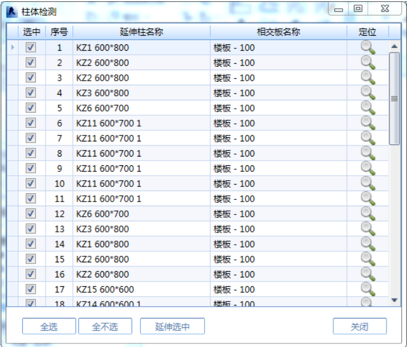Click the 定位 column header
The width and height of the screenshot is (407, 347).
368,32
